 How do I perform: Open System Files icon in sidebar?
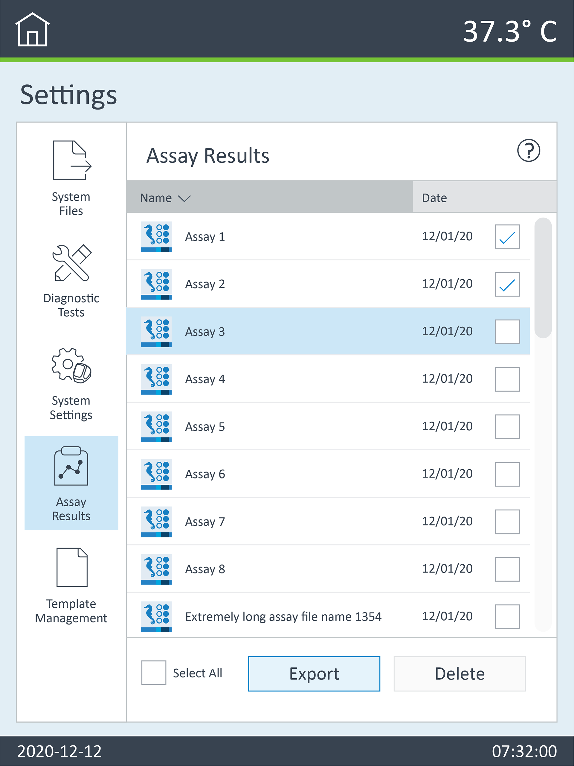72,160
